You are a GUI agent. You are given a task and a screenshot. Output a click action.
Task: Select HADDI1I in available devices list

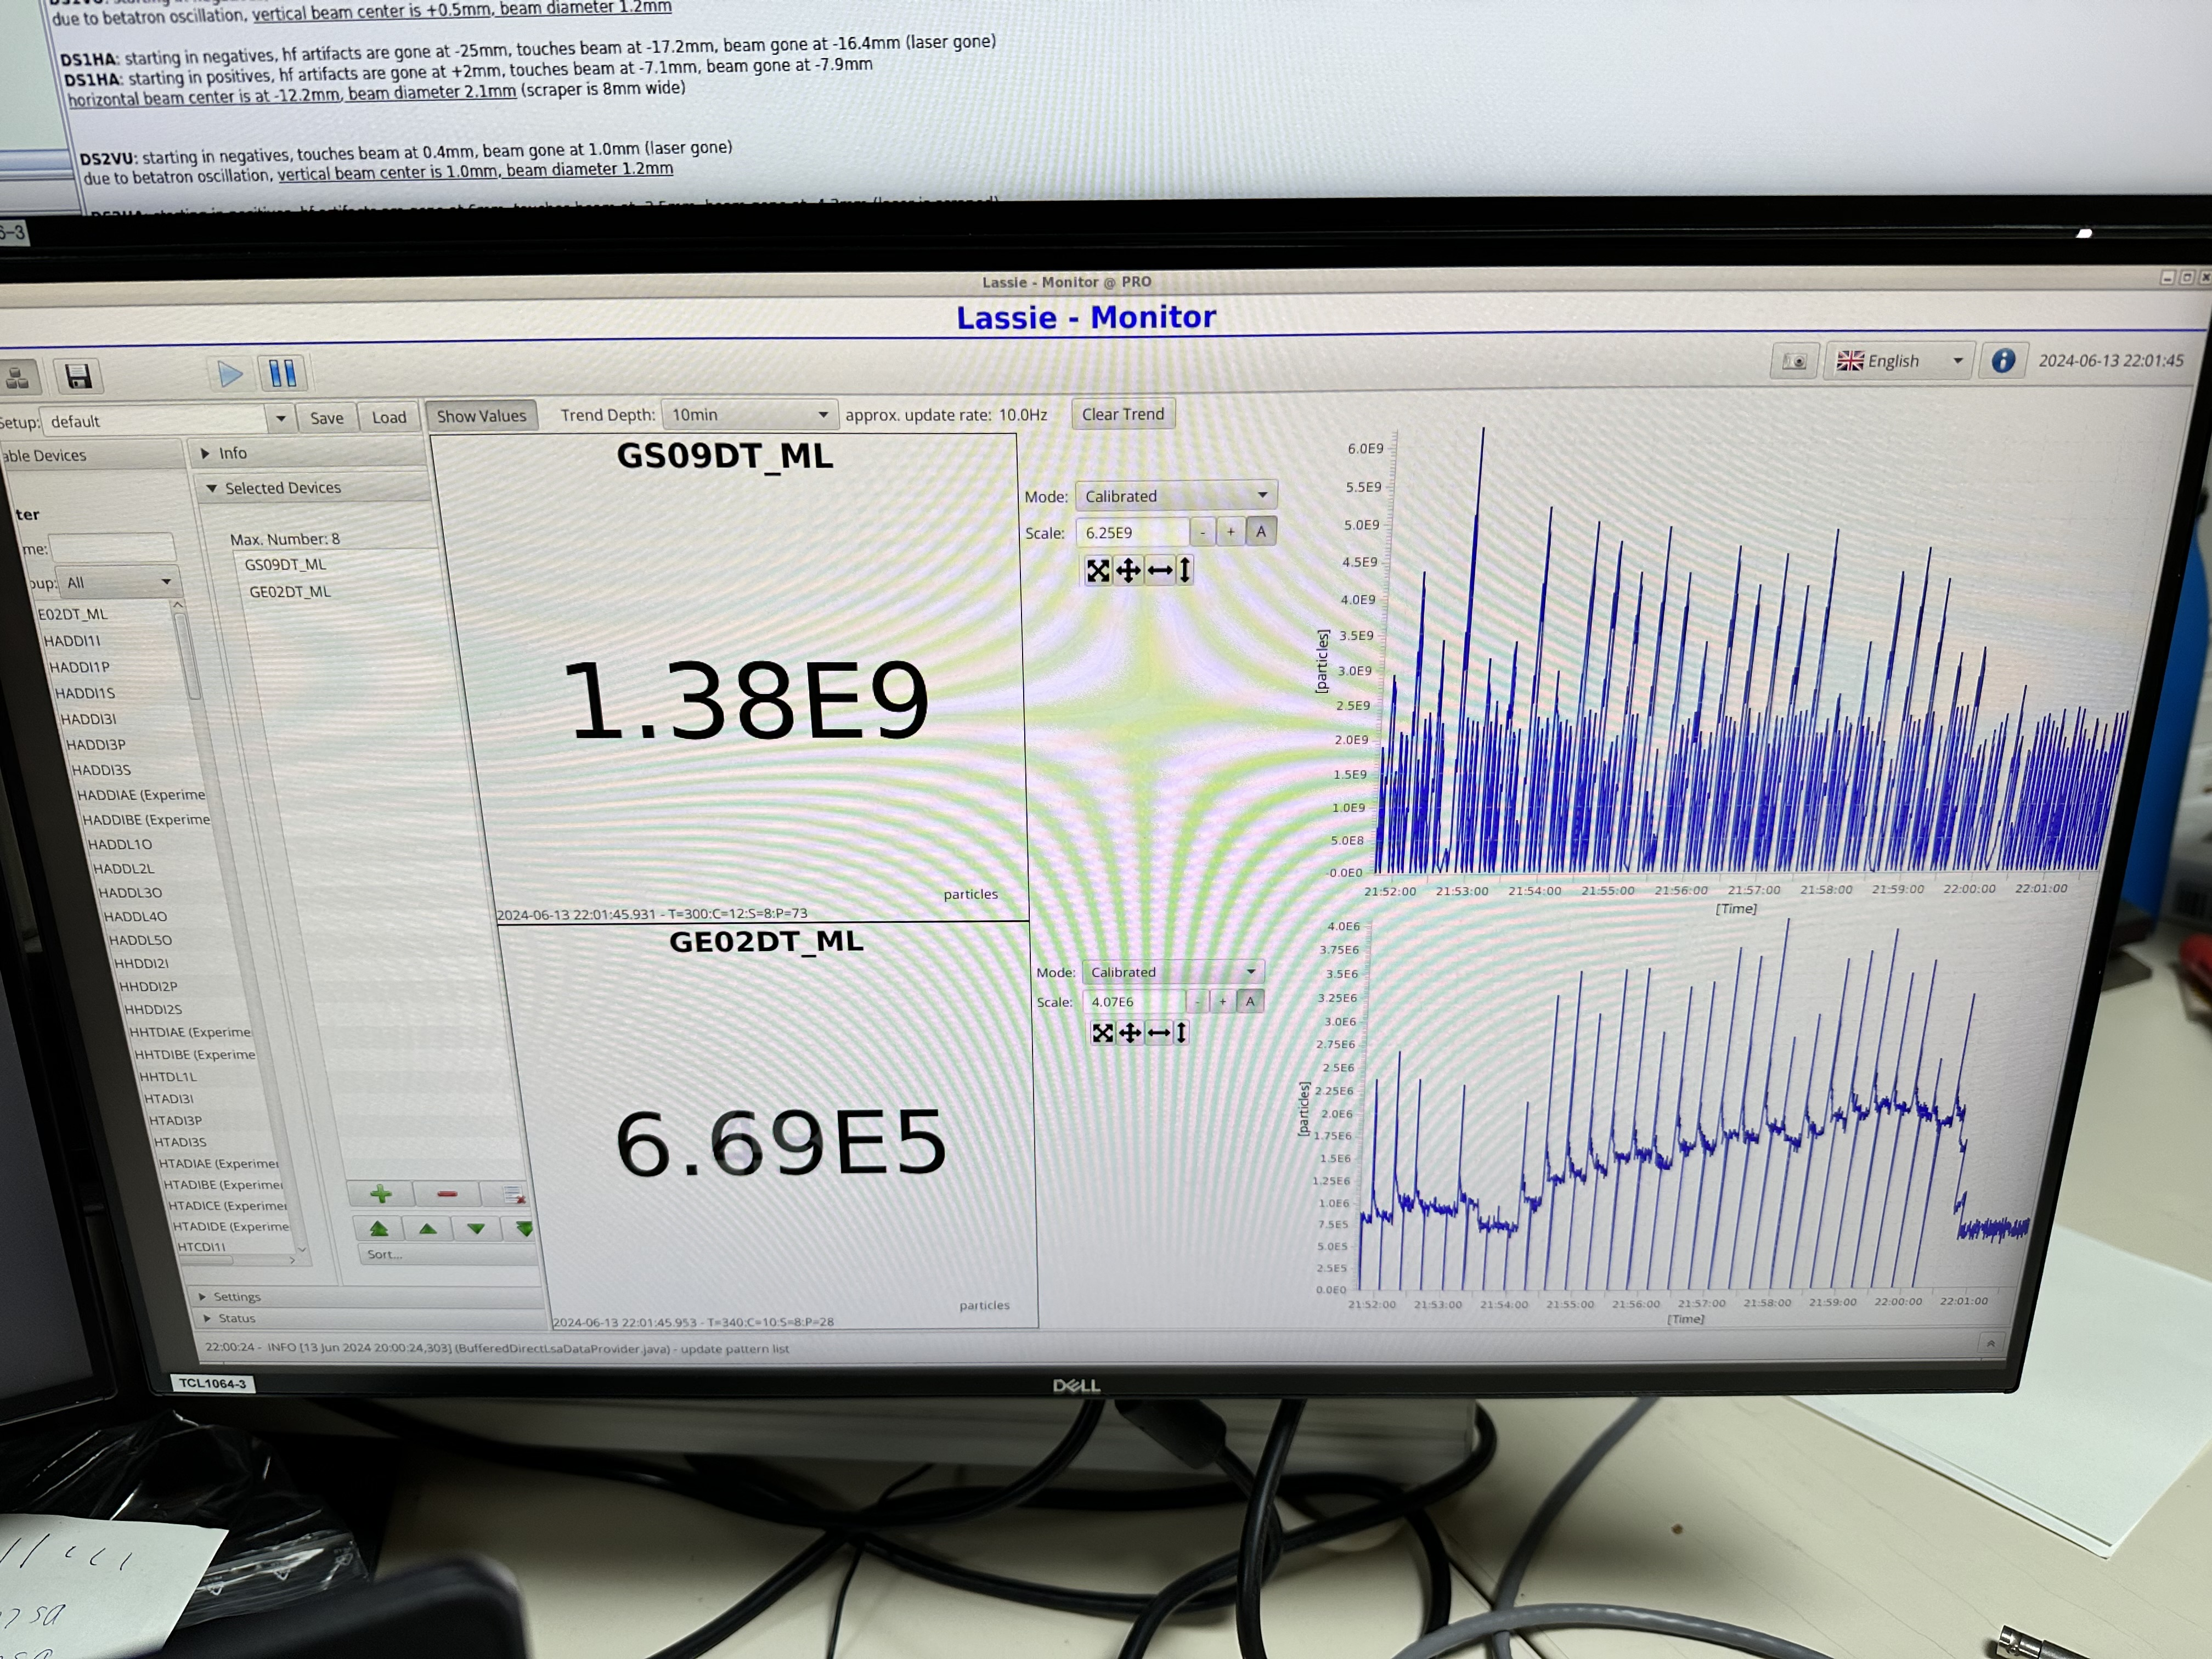tap(72, 641)
